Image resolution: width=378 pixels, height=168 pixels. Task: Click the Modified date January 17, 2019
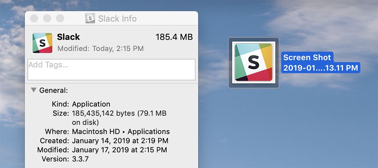[119, 150]
